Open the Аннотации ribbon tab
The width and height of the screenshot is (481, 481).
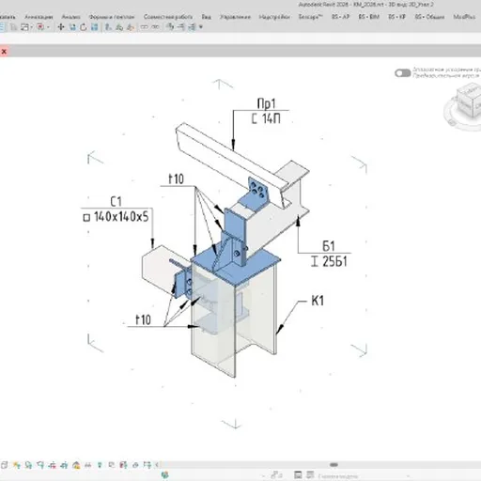[39, 17]
